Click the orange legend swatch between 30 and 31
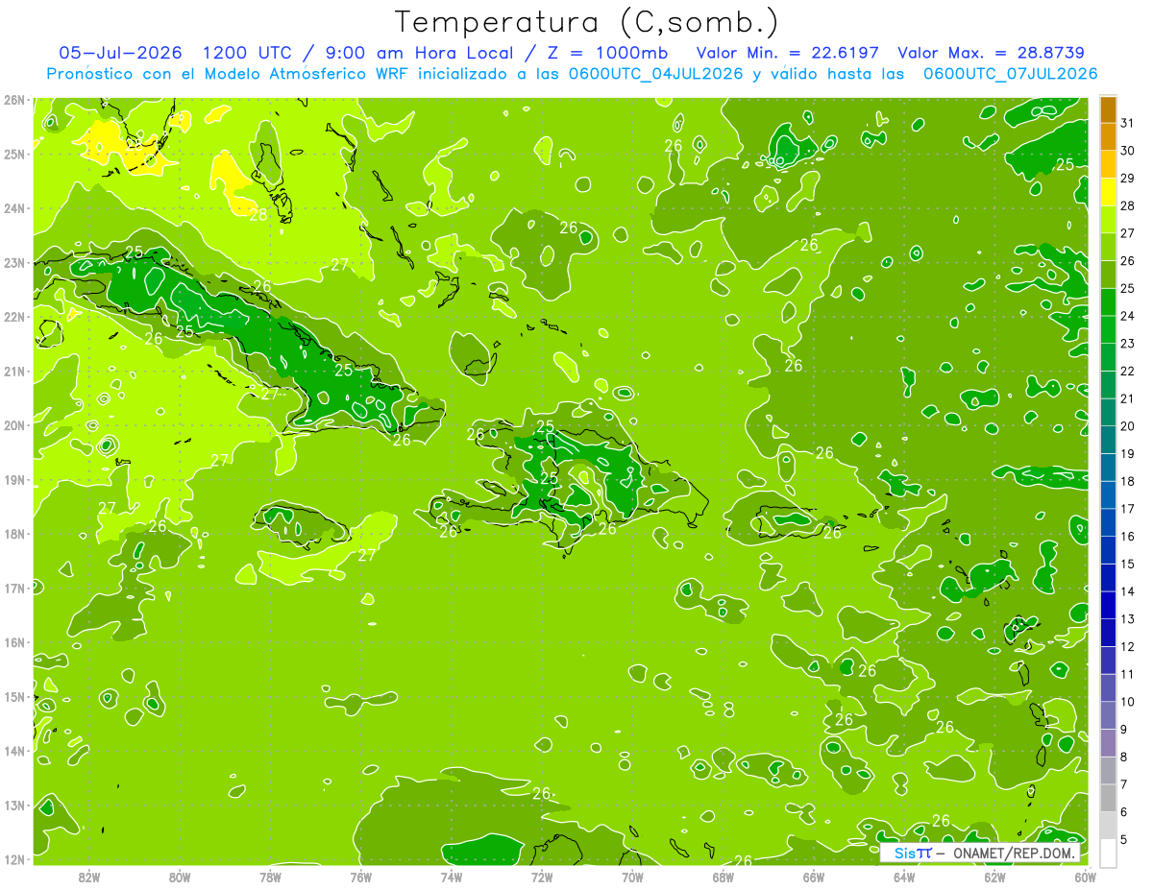This screenshot has width=1153, height=890. coord(1108,137)
